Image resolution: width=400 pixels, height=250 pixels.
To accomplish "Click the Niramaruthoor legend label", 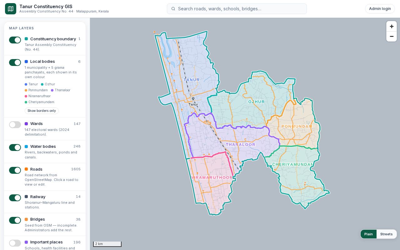I will point(39,96).
